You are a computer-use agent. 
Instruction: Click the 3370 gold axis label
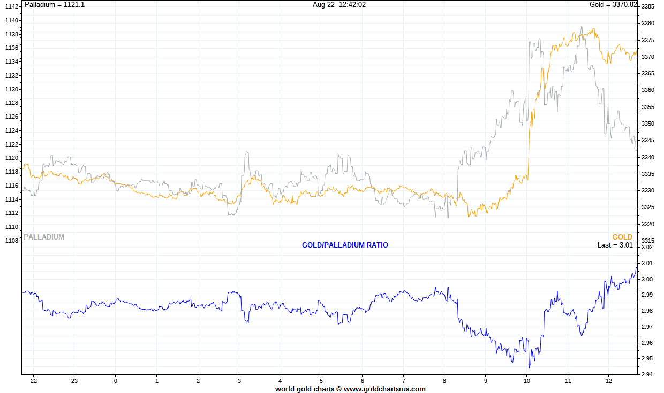click(x=648, y=57)
